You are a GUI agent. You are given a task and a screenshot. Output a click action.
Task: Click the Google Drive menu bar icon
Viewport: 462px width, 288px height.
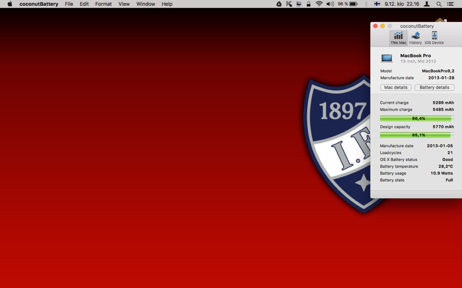pos(279,4)
